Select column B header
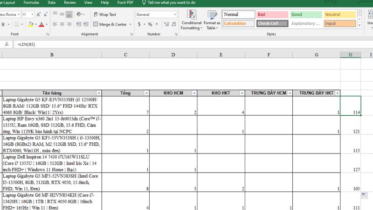This screenshot has height=210, width=373. (52, 55)
